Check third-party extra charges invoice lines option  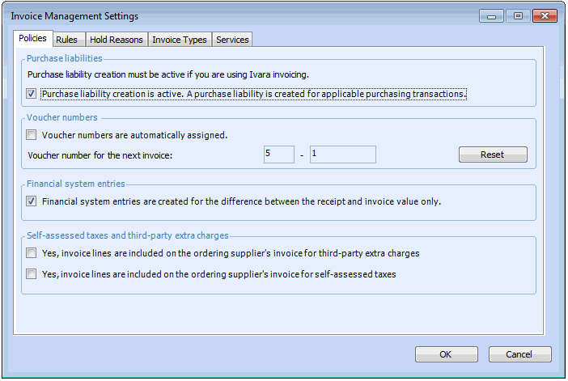pyautogui.click(x=32, y=253)
